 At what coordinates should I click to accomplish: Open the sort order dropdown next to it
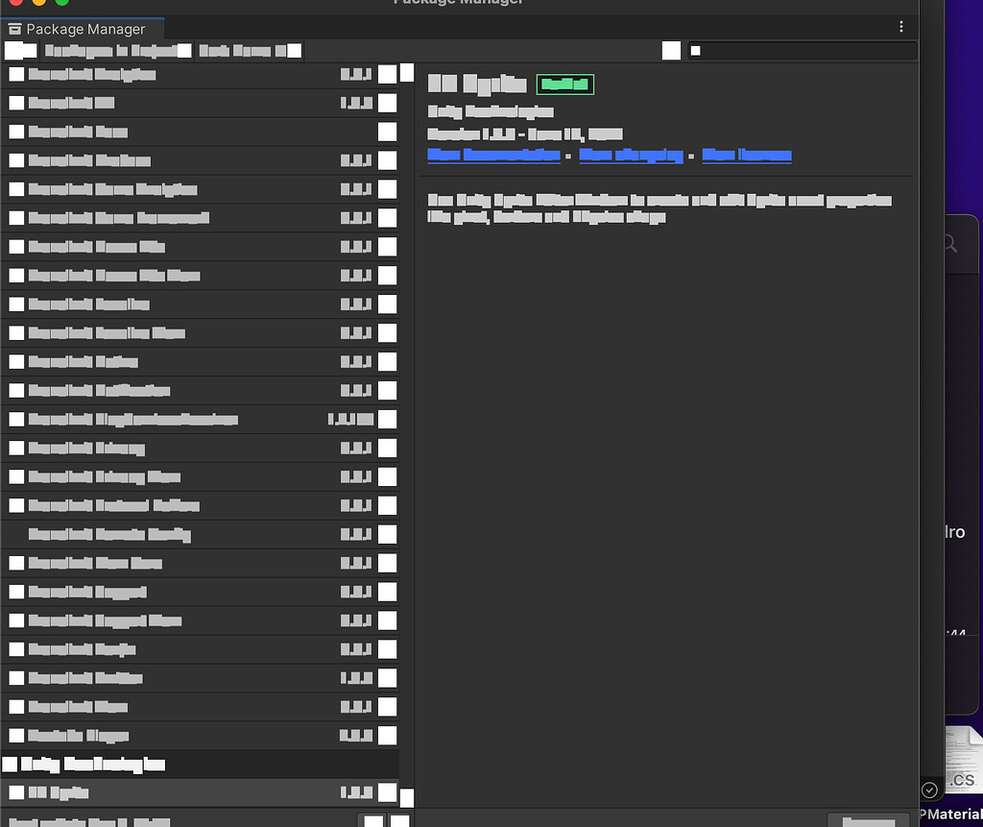click(248, 50)
